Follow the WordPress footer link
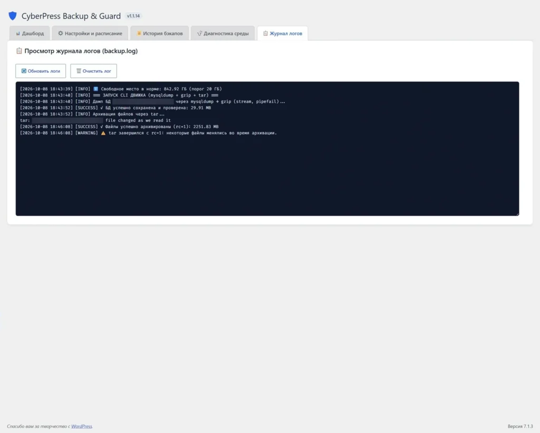The image size is (540, 433). 82,427
